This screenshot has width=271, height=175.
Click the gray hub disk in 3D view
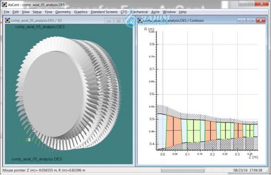pyautogui.click(x=53, y=94)
